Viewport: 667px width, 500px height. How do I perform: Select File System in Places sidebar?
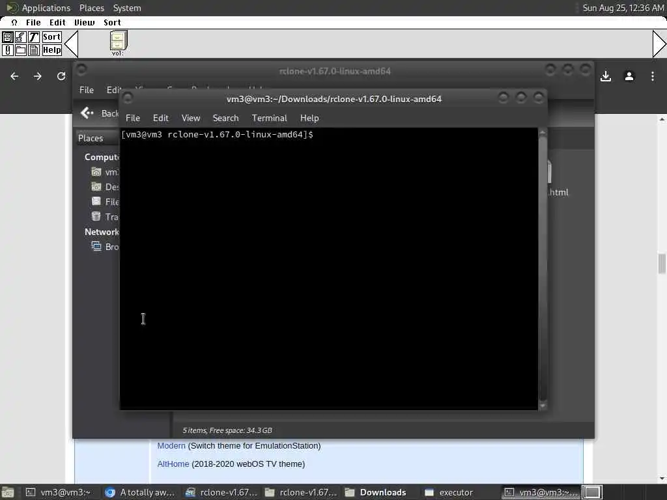coord(105,202)
